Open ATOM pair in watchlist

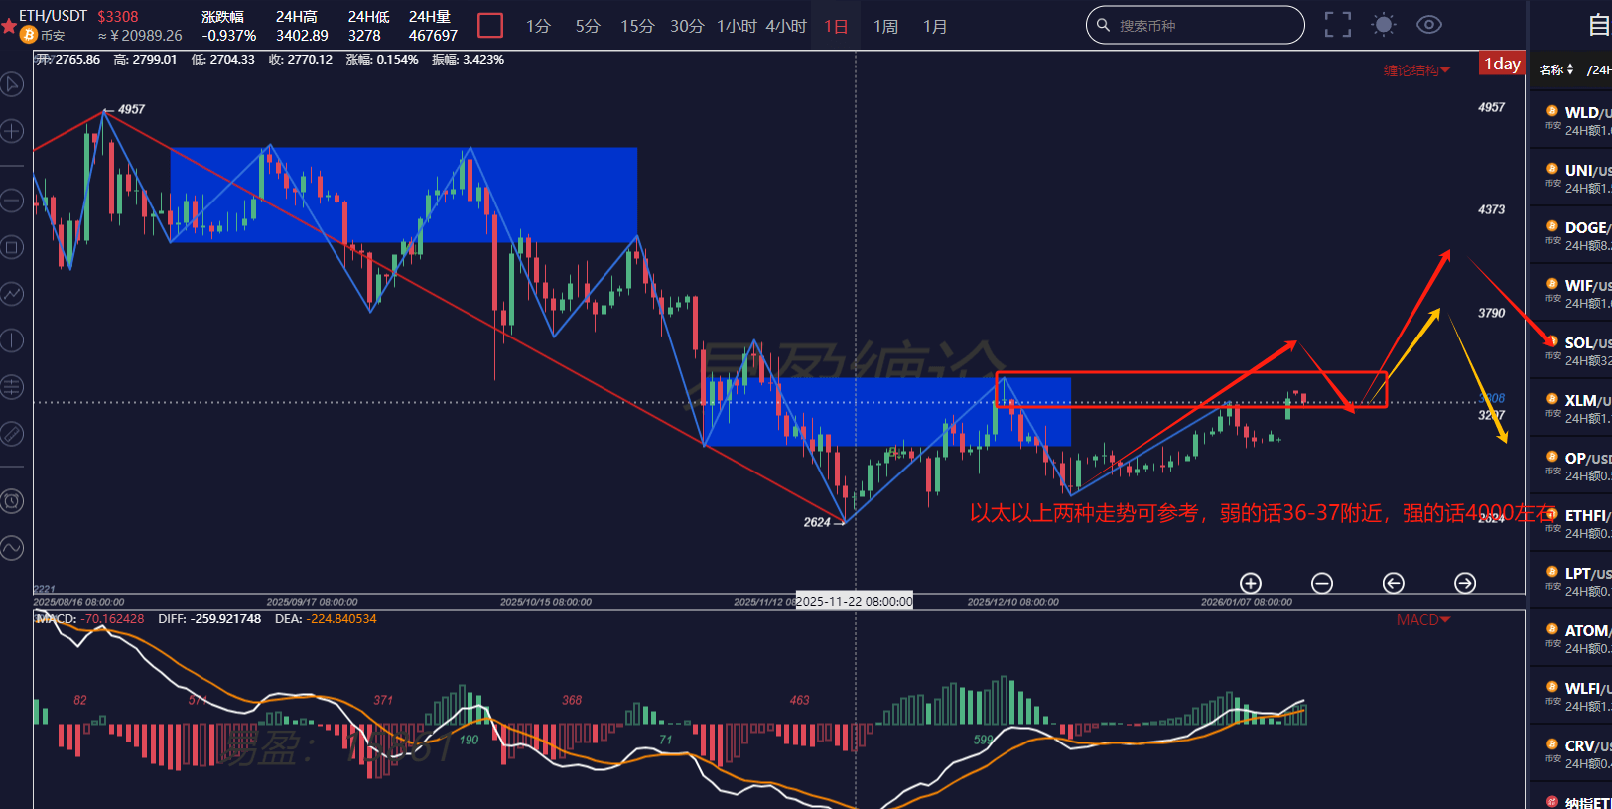(x=1570, y=639)
